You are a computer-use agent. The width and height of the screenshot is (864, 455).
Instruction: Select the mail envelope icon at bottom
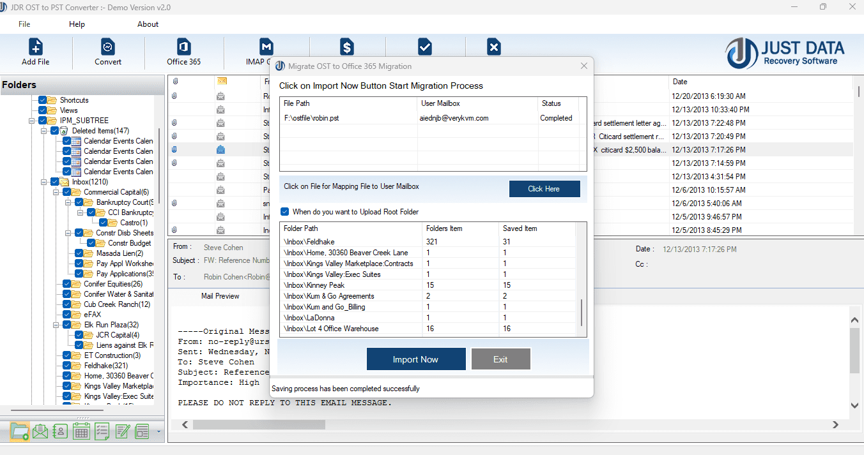coord(40,431)
